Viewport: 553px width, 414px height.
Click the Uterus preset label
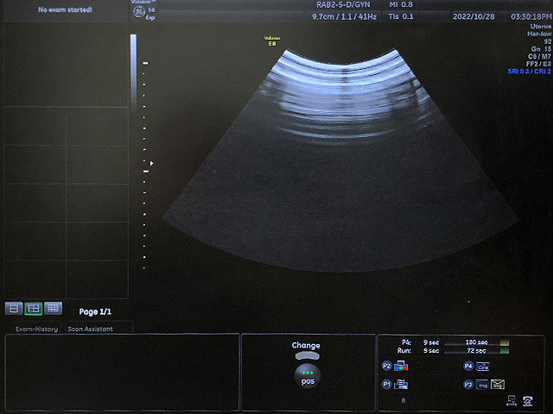541,26
